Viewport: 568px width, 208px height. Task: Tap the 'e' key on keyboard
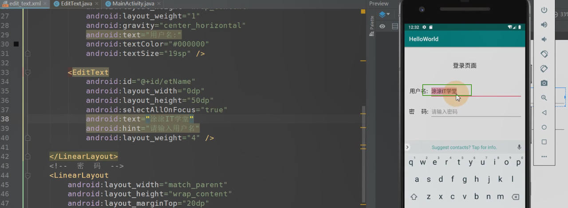tap(435, 162)
